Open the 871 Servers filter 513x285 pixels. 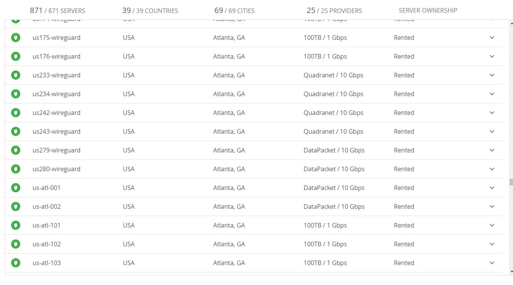[57, 11]
